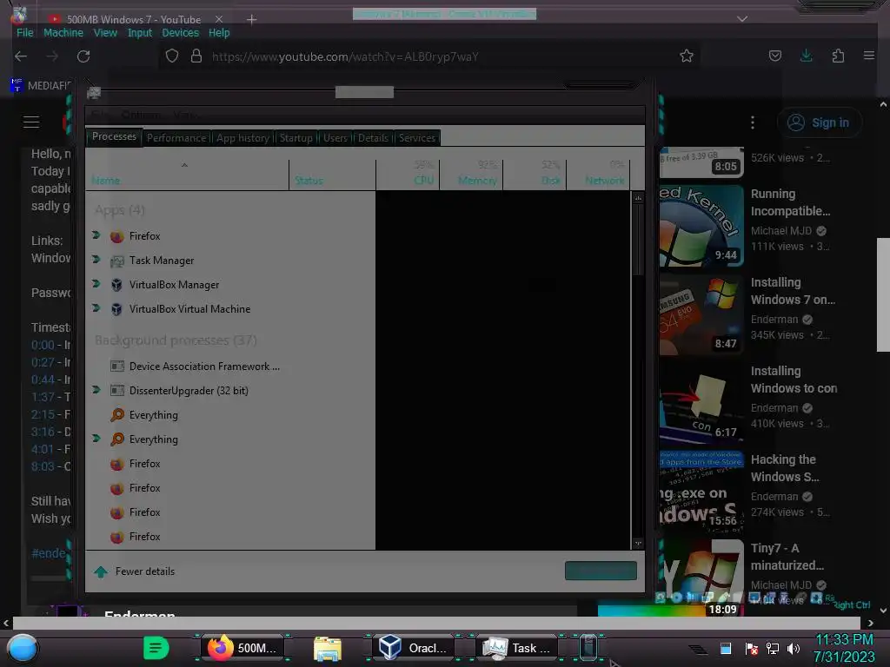This screenshot has width=890, height=667.
Task: Switch to the Performance tab
Action: [176, 138]
